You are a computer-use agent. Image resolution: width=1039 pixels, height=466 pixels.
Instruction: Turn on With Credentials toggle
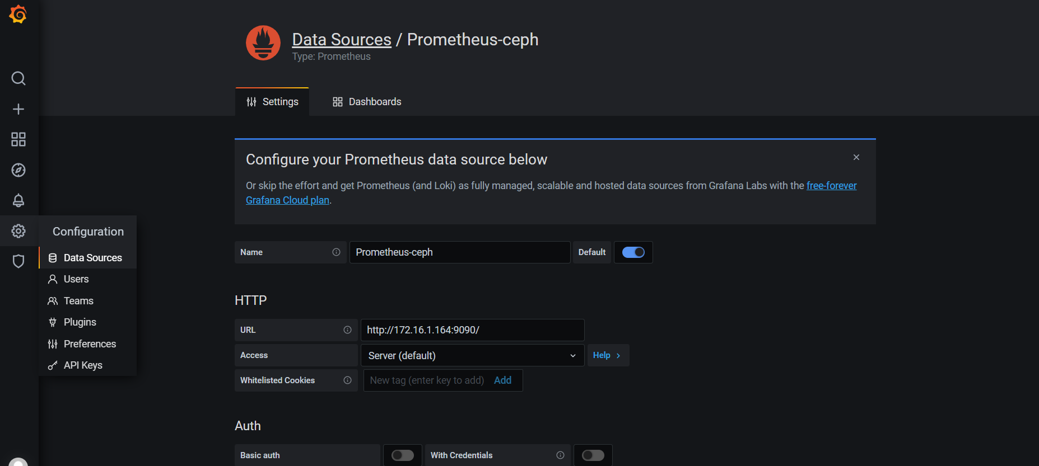click(593, 455)
